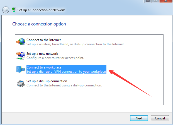Minimize the Set Up a Connection window

(x=148, y=1)
